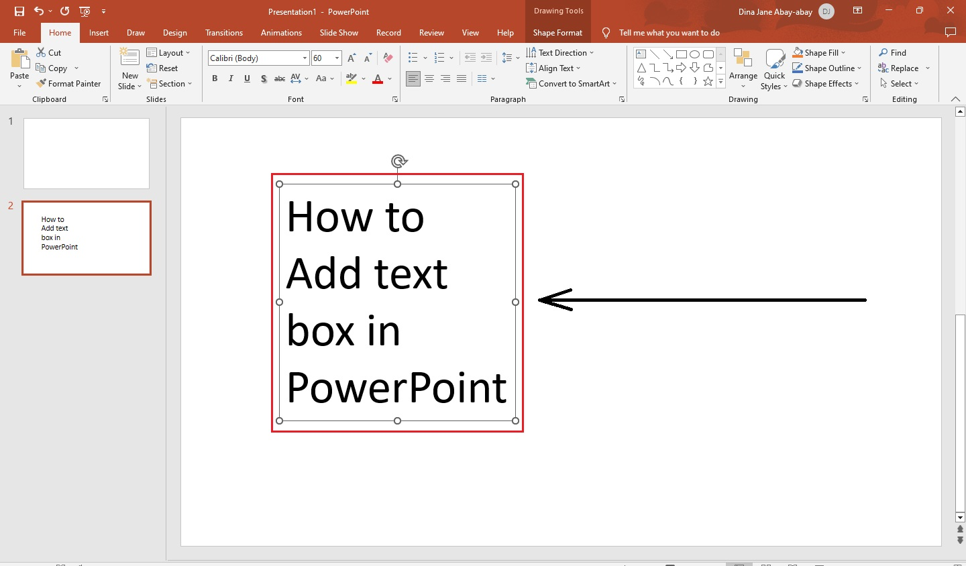
Task: Toggle bold formatting on the text
Action: click(214, 78)
